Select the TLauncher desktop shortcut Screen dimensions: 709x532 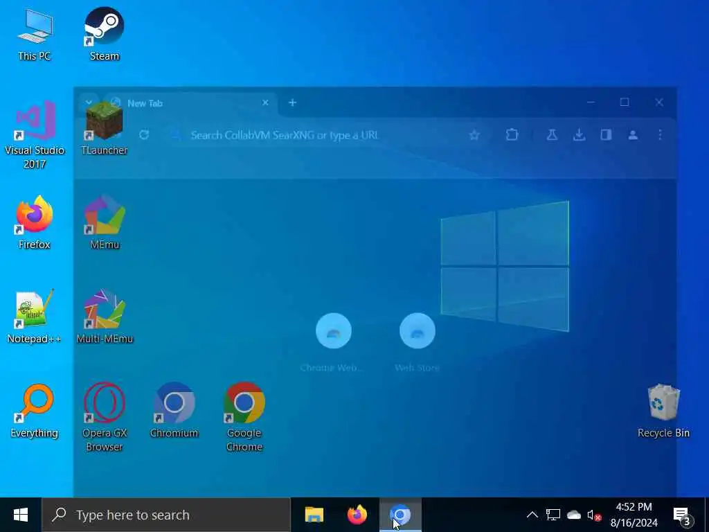(104, 129)
